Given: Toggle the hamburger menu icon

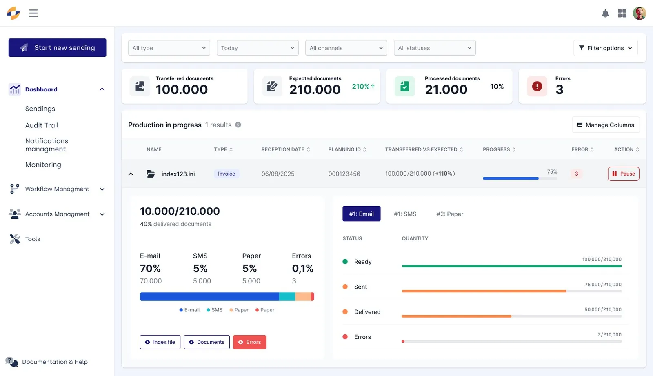Looking at the screenshot, I should tap(33, 13).
